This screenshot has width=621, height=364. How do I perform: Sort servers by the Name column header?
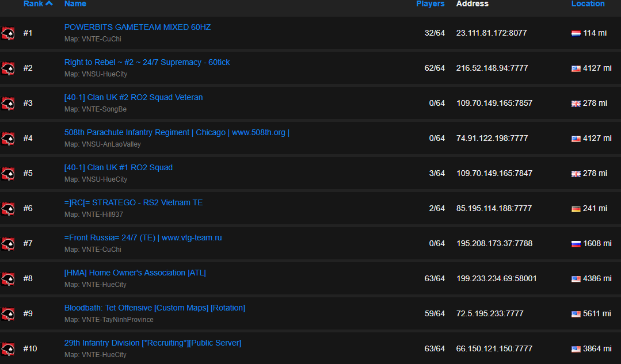pos(75,3)
